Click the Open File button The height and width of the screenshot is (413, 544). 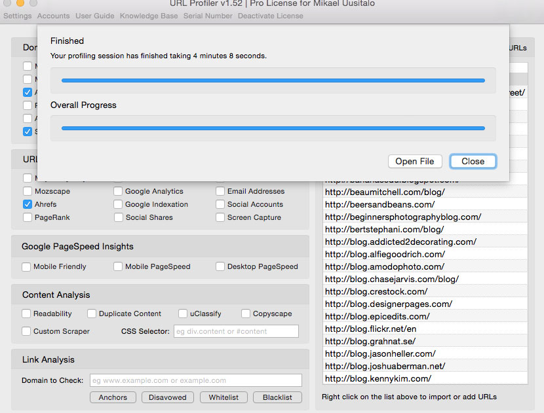(x=415, y=161)
